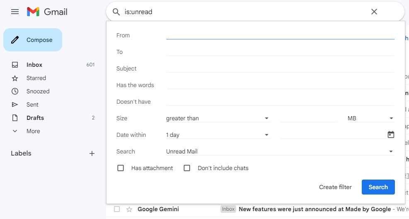Click the blue Search button

pos(378,187)
